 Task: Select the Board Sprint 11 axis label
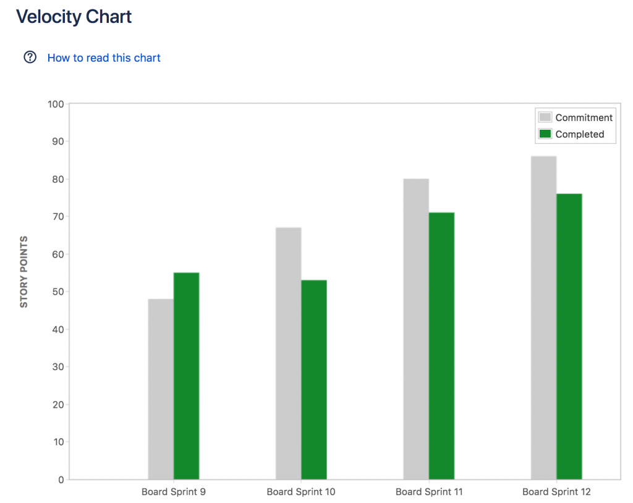(428, 491)
